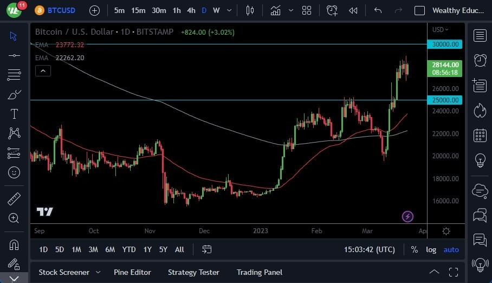
Task: Select the trend line drawing tool
Action: coord(14,56)
